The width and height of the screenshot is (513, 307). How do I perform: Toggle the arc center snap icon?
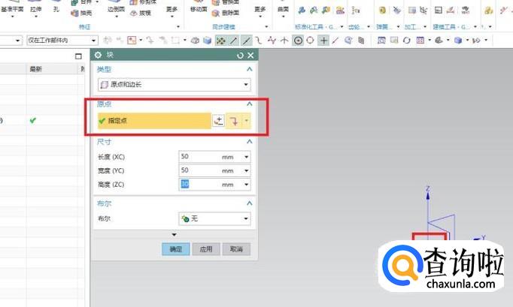[298, 41]
